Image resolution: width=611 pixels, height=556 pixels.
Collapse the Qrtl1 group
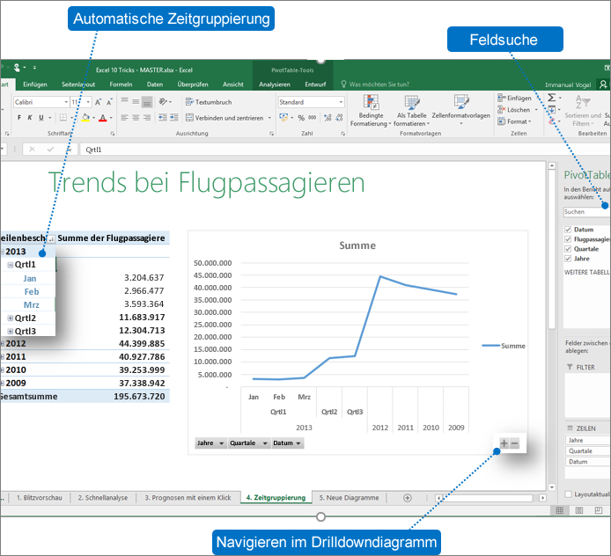(11, 265)
